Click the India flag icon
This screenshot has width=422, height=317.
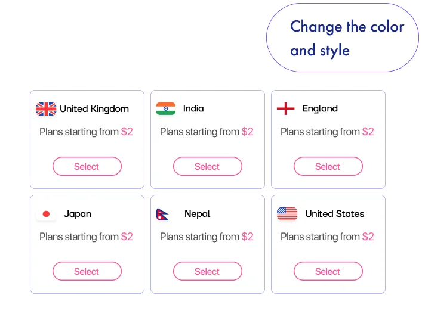click(x=166, y=108)
